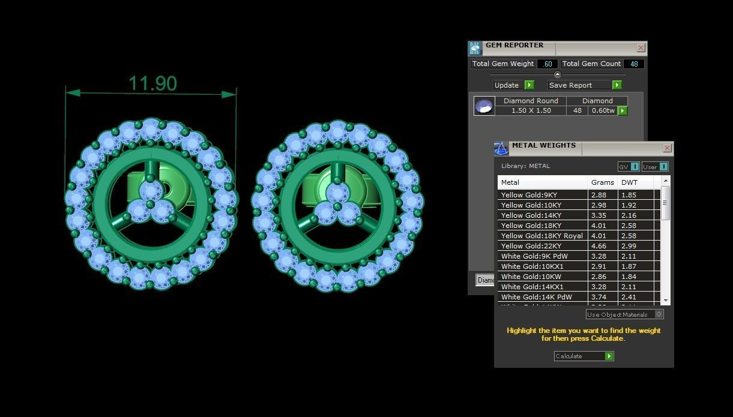Click the Diamond material cell

[x=597, y=101]
